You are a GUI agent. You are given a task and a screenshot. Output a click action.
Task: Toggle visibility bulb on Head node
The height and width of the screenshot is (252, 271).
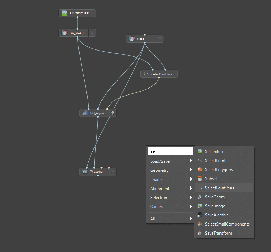(159, 39)
